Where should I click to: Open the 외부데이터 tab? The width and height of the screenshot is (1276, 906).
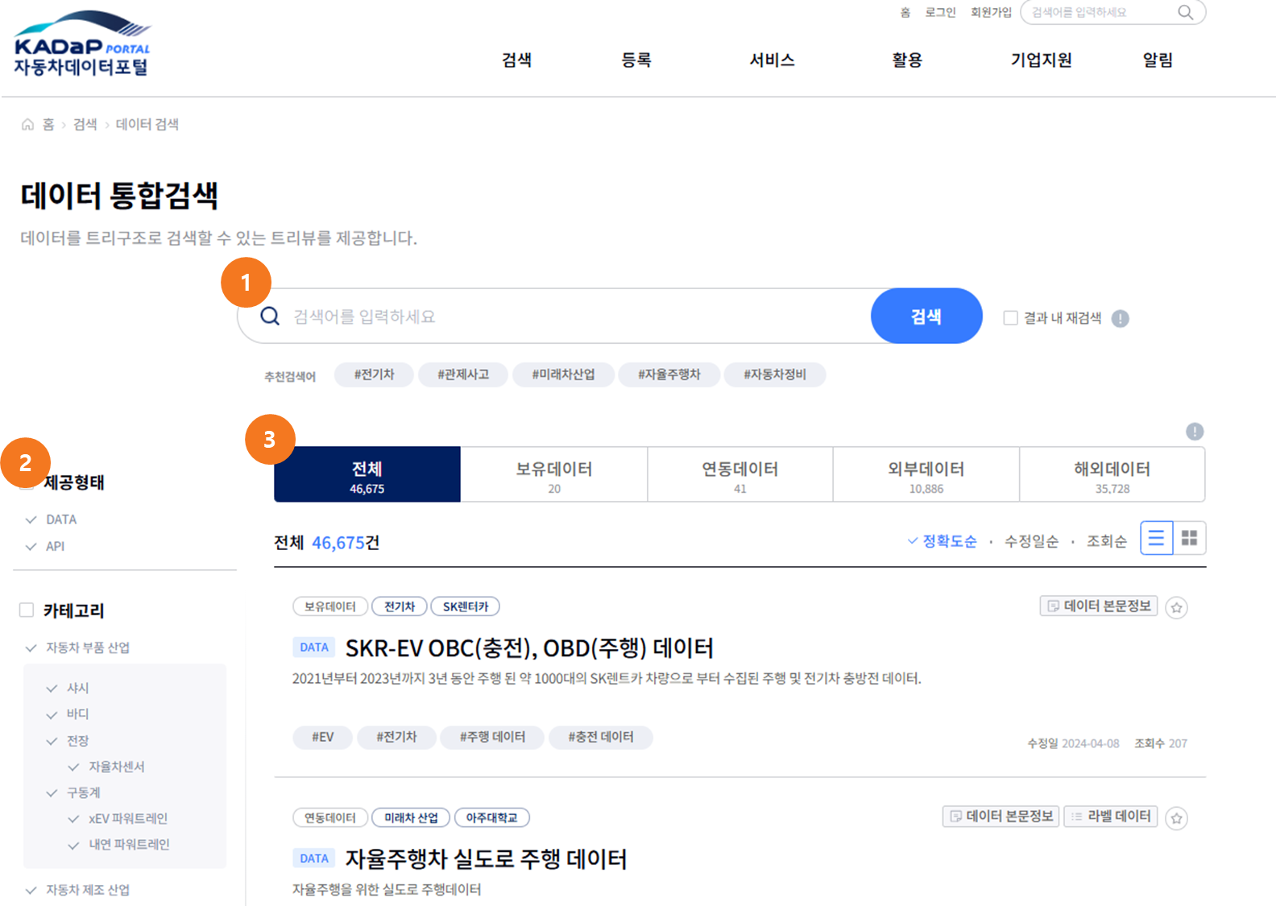pyautogui.click(x=926, y=475)
